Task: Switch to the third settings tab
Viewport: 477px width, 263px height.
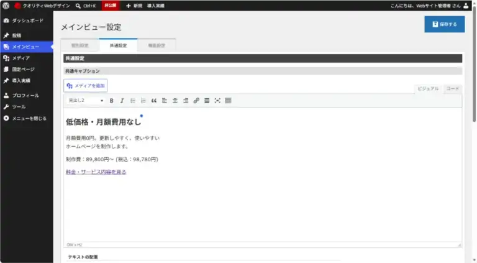Action: point(157,45)
